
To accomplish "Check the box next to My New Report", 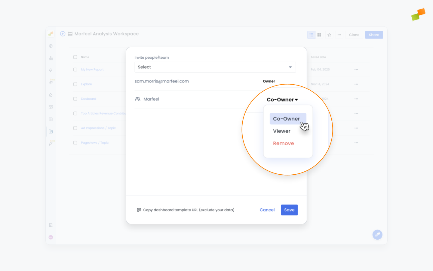I will click(x=75, y=69).
